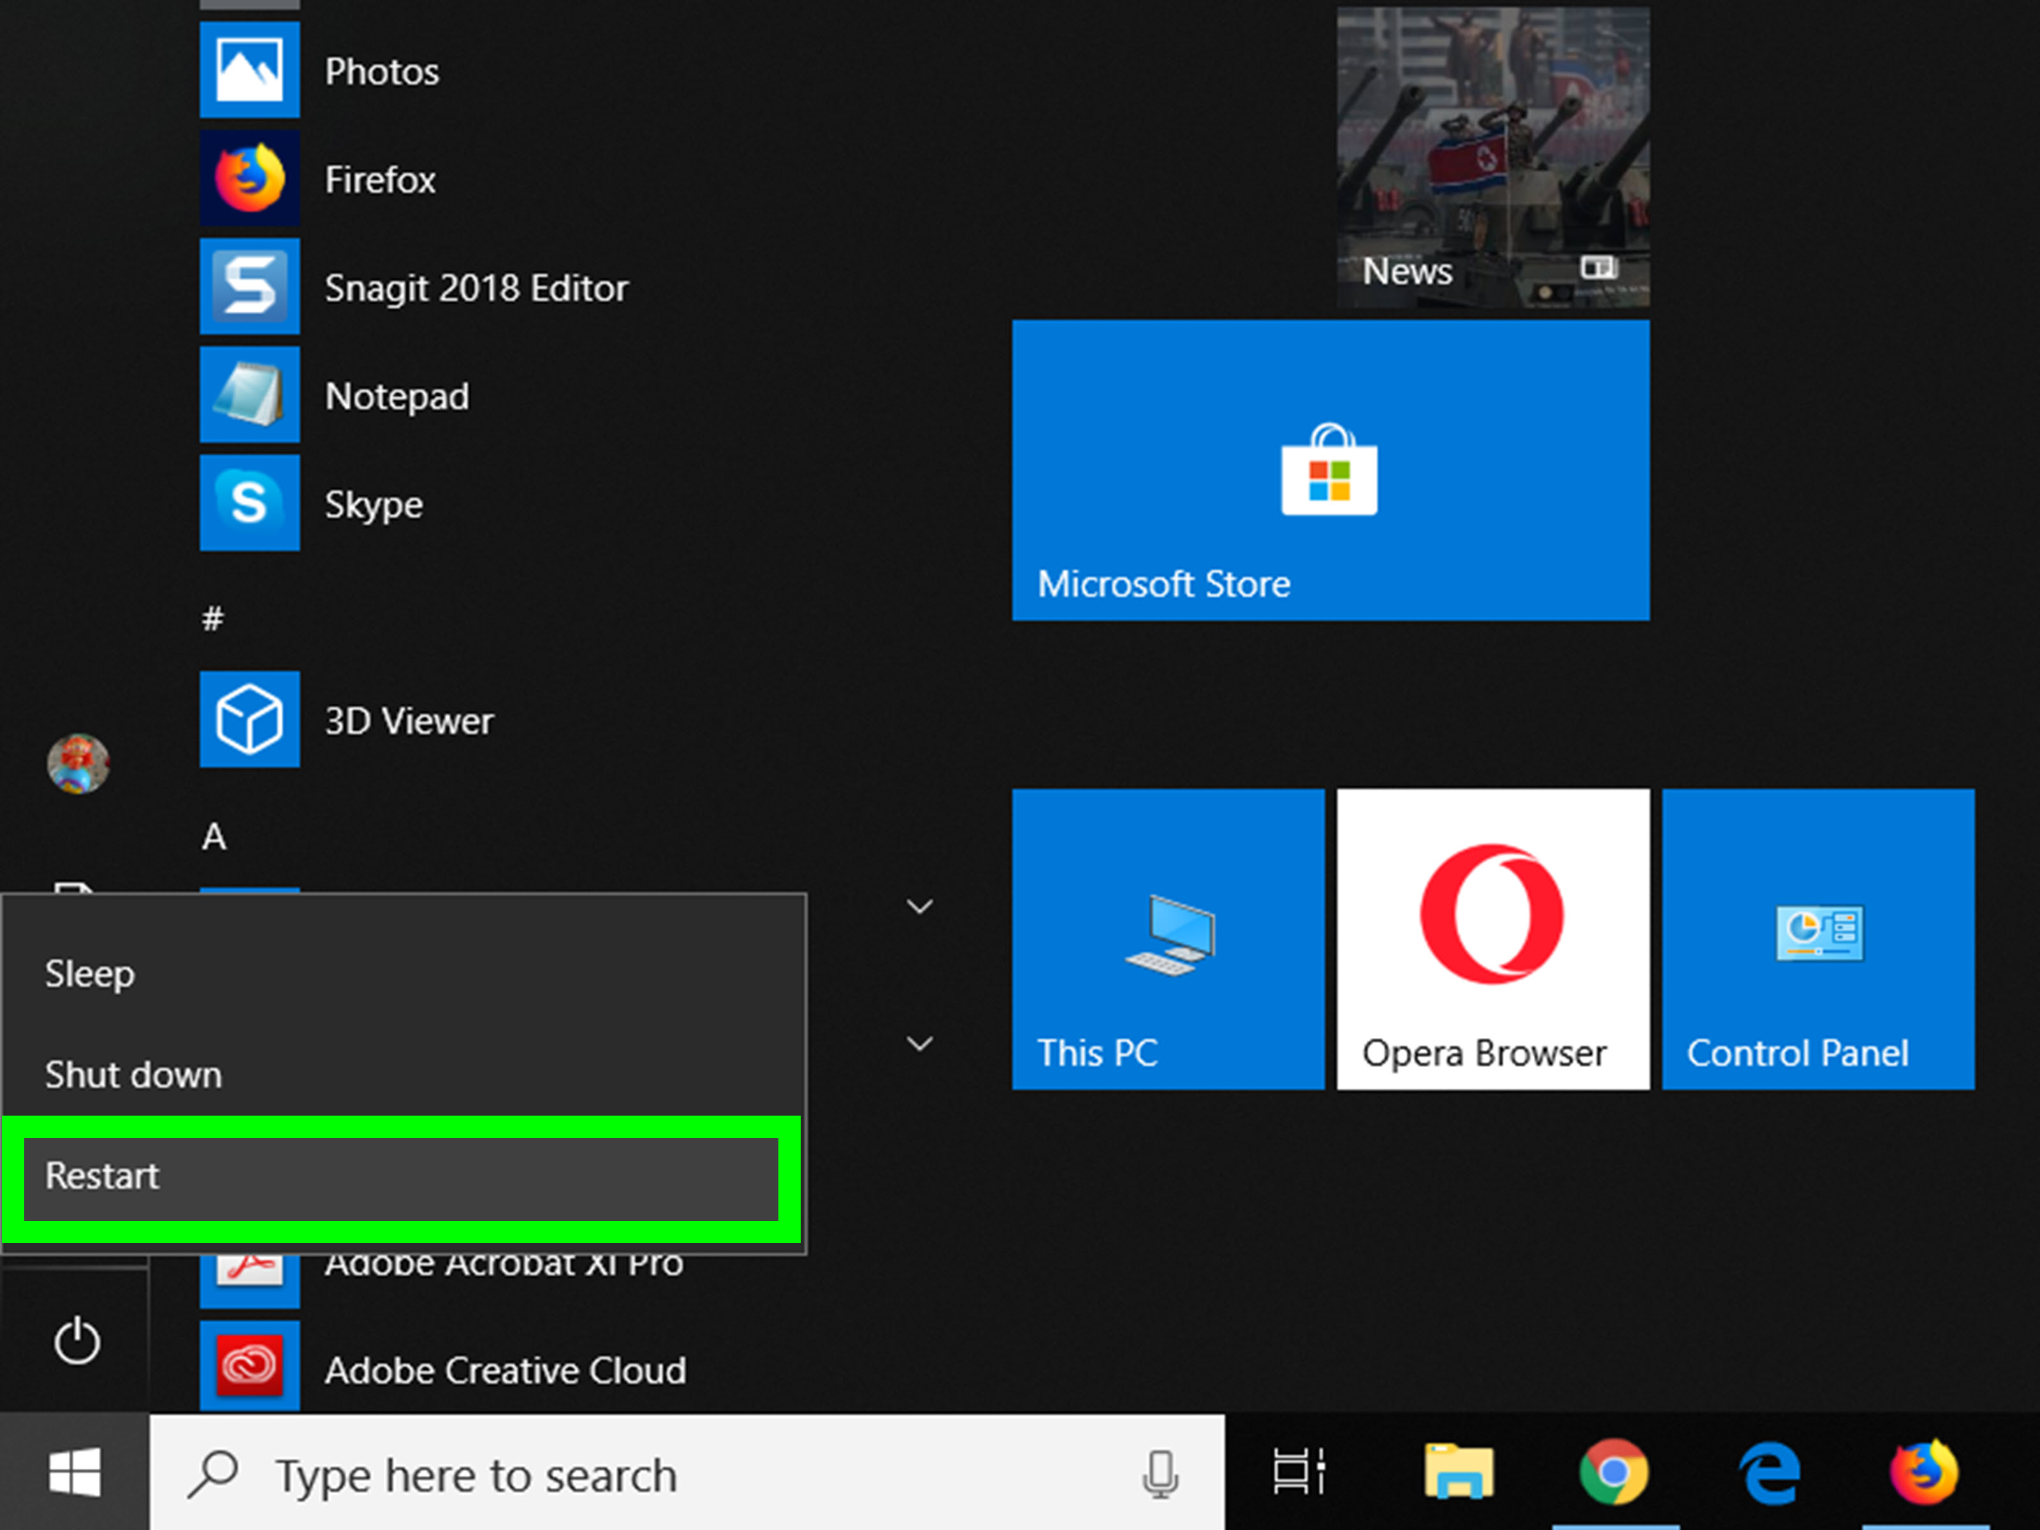Open the Photos app
Image resolution: width=2040 pixels, height=1530 pixels.
(x=319, y=71)
